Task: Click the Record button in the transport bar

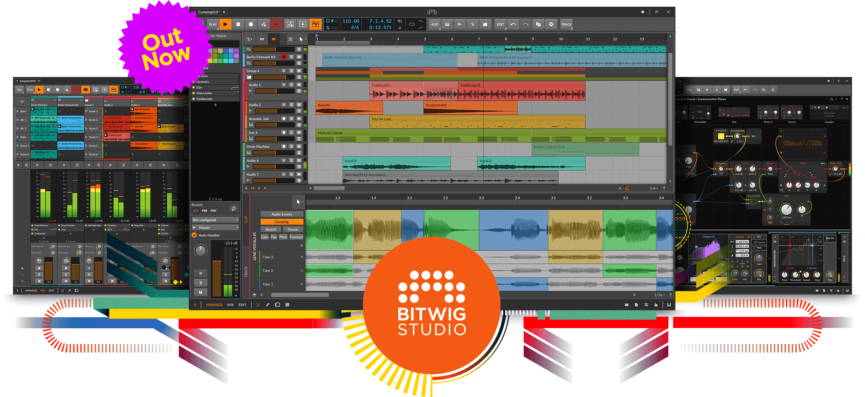Action: [251, 24]
